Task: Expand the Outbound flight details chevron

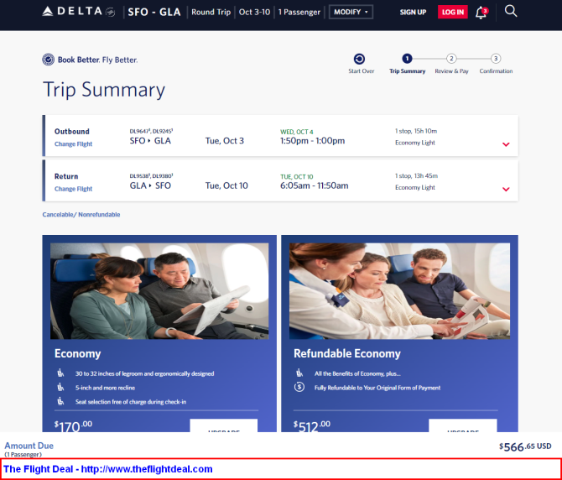Action: (x=506, y=144)
